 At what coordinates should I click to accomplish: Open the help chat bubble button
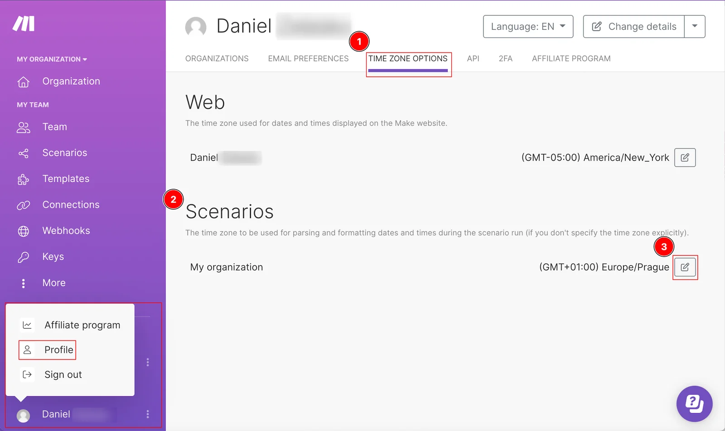point(694,403)
